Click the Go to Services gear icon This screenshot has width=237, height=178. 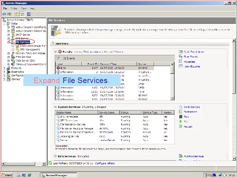point(181,107)
